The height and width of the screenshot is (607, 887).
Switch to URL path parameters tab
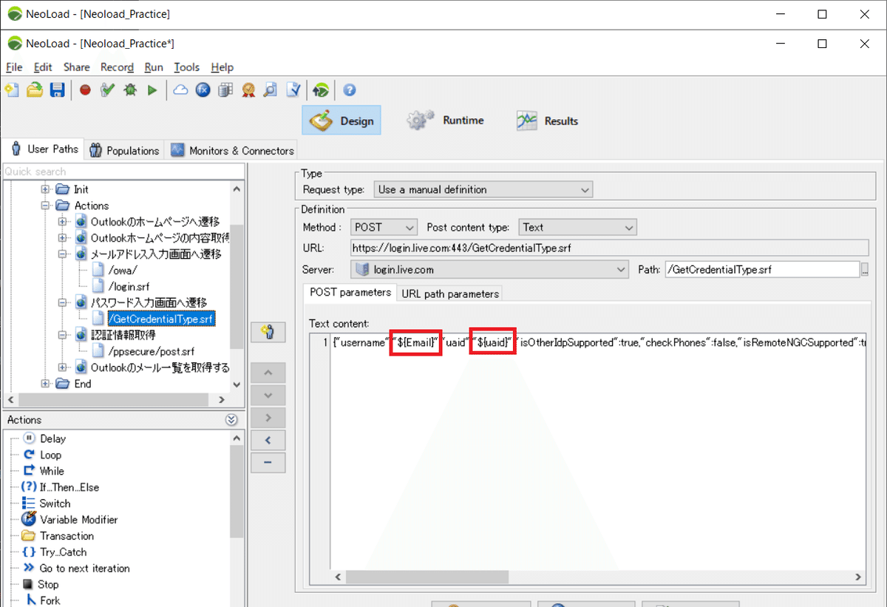pos(450,294)
